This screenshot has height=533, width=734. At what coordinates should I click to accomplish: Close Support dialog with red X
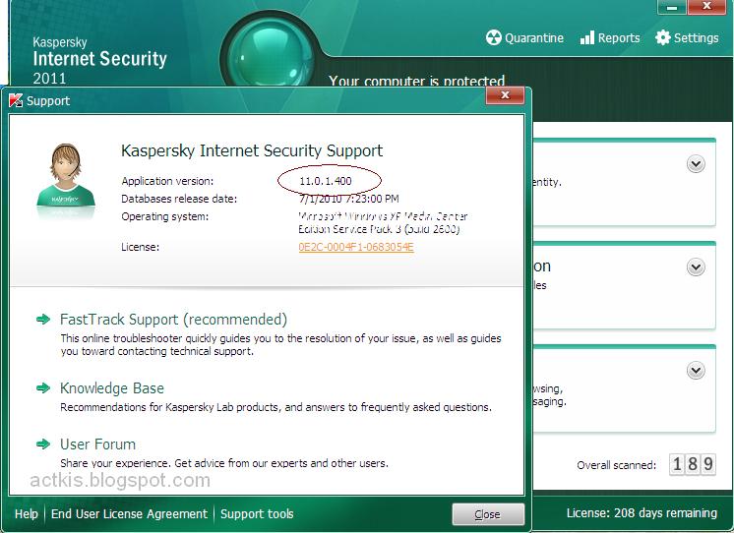505,95
